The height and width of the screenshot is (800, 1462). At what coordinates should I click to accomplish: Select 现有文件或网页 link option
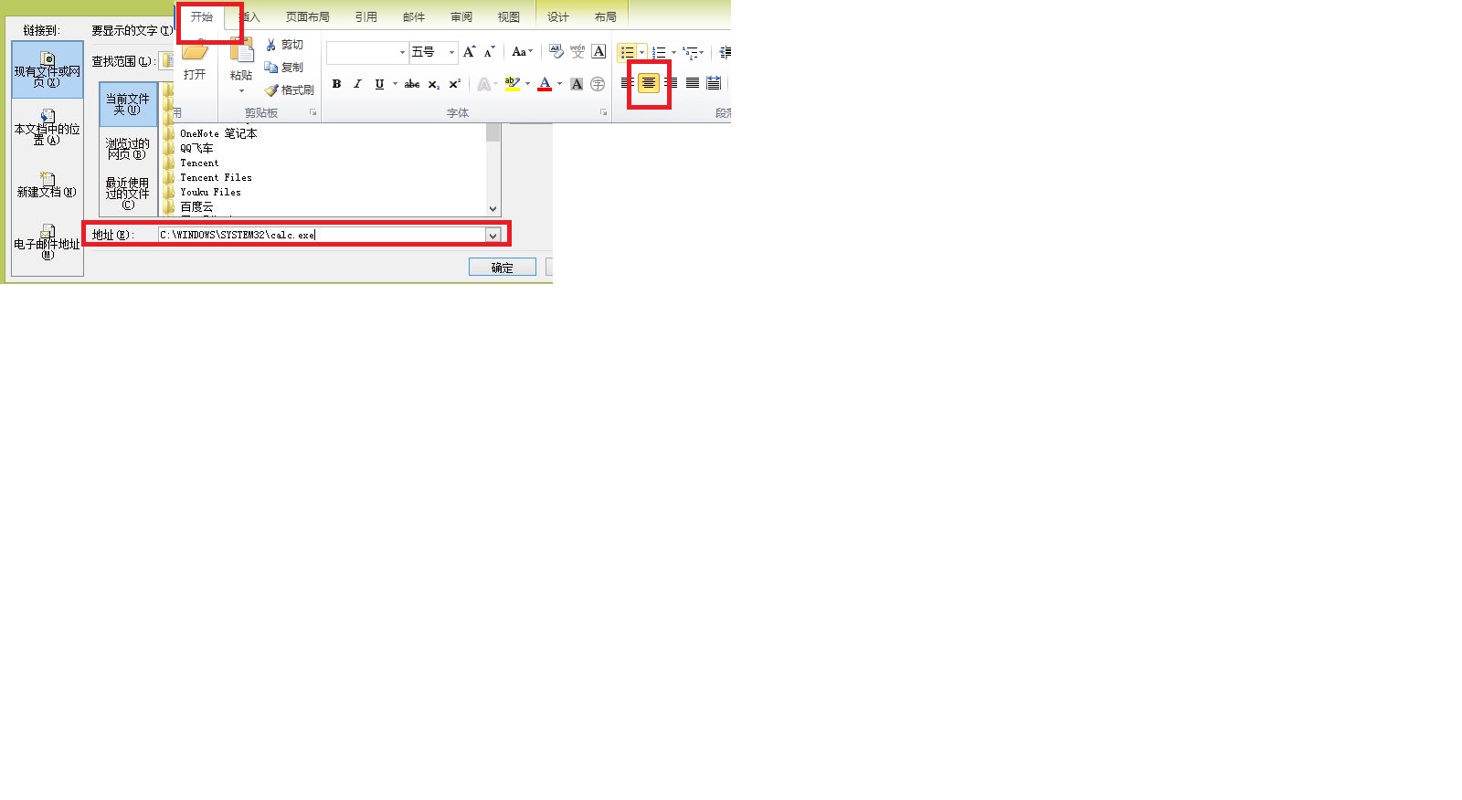48,70
